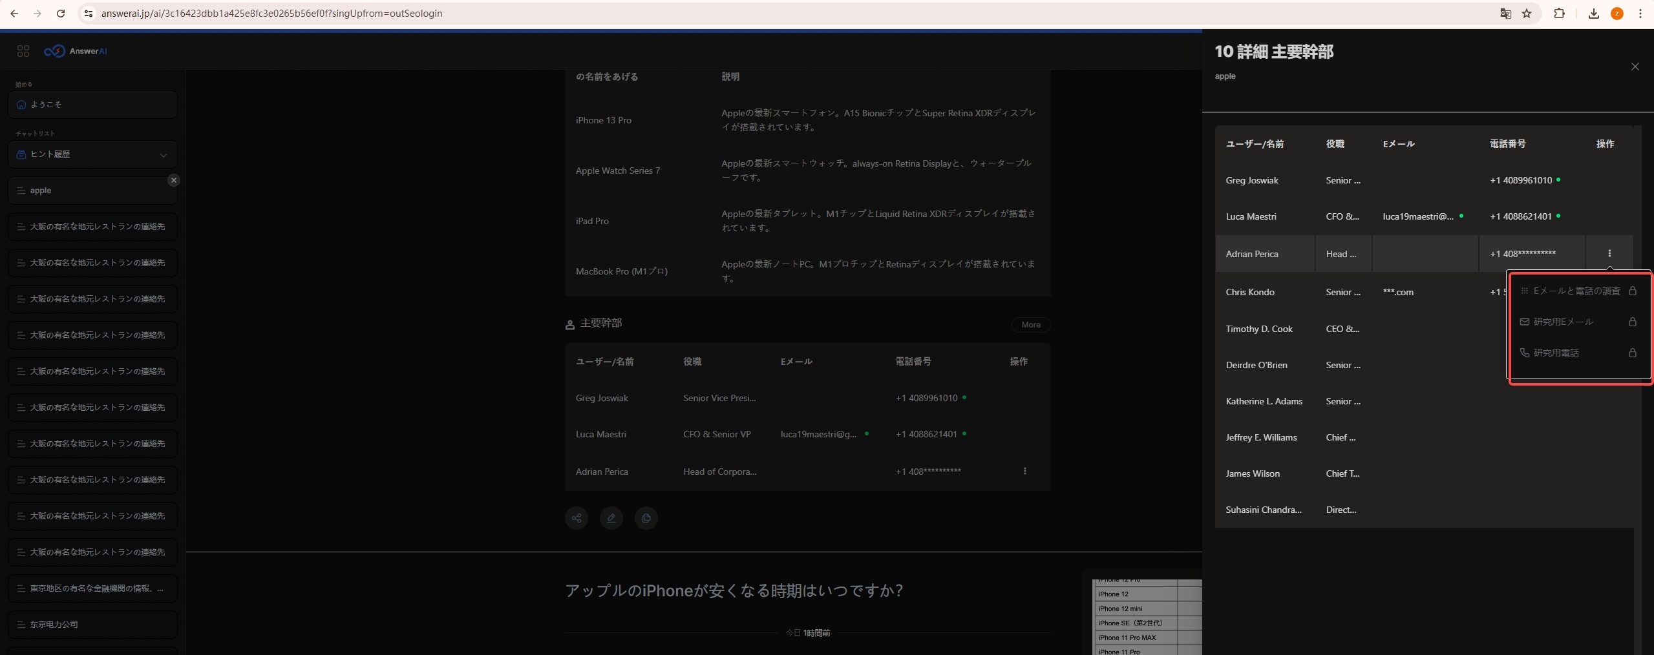
Task: Click the question about when iPhones get cheaper
Action: tap(734, 590)
